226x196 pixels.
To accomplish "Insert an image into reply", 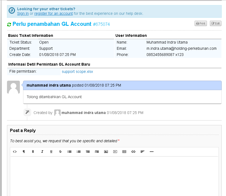I will [106, 152].
